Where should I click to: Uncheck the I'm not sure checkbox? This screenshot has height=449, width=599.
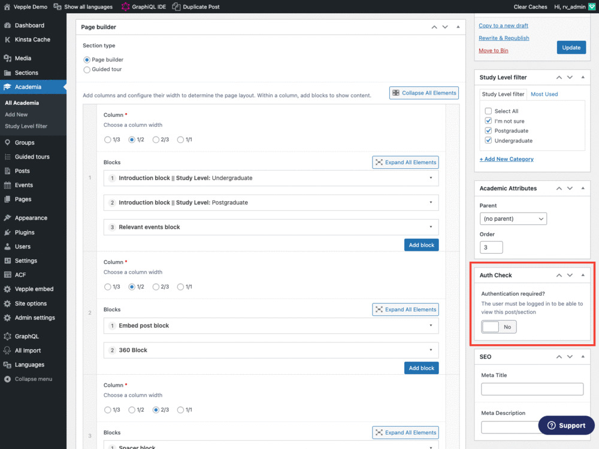(488, 121)
